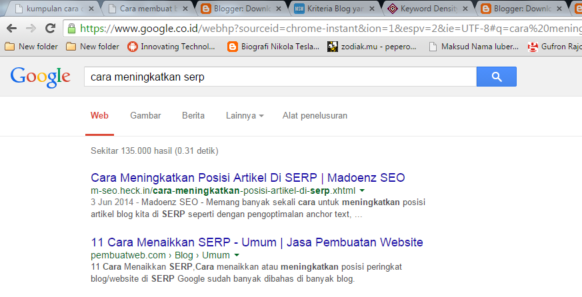Close the first Blogger: Downlc tab
The height and width of the screenshot is (297, 582).
(x=279, y=9)
